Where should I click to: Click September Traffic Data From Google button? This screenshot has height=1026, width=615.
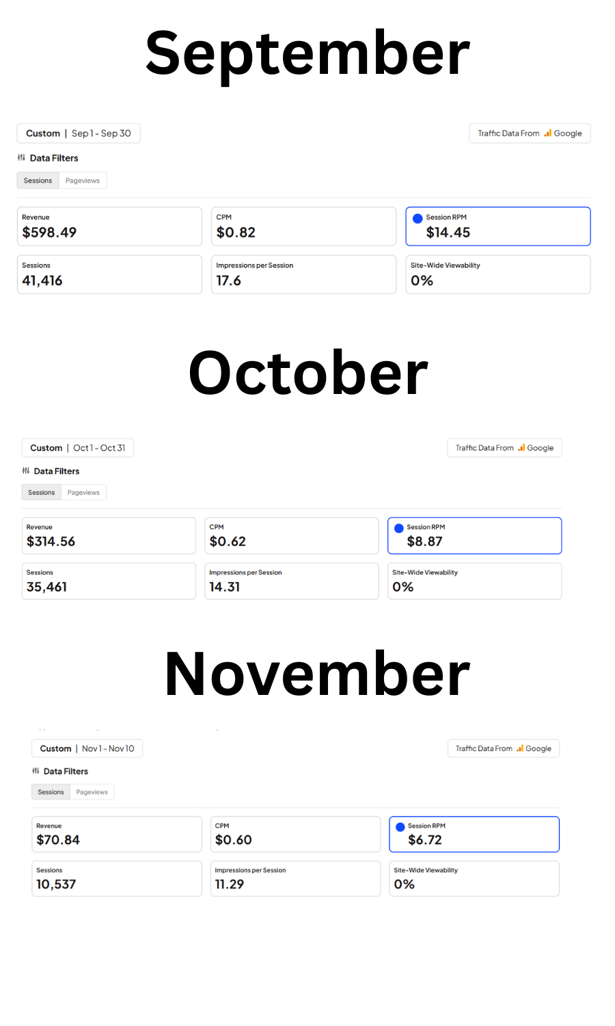click(530, 133)
